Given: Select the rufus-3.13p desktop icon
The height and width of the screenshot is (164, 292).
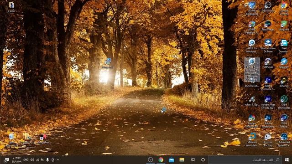Looking at the screenshot, I should pos(252,101).
